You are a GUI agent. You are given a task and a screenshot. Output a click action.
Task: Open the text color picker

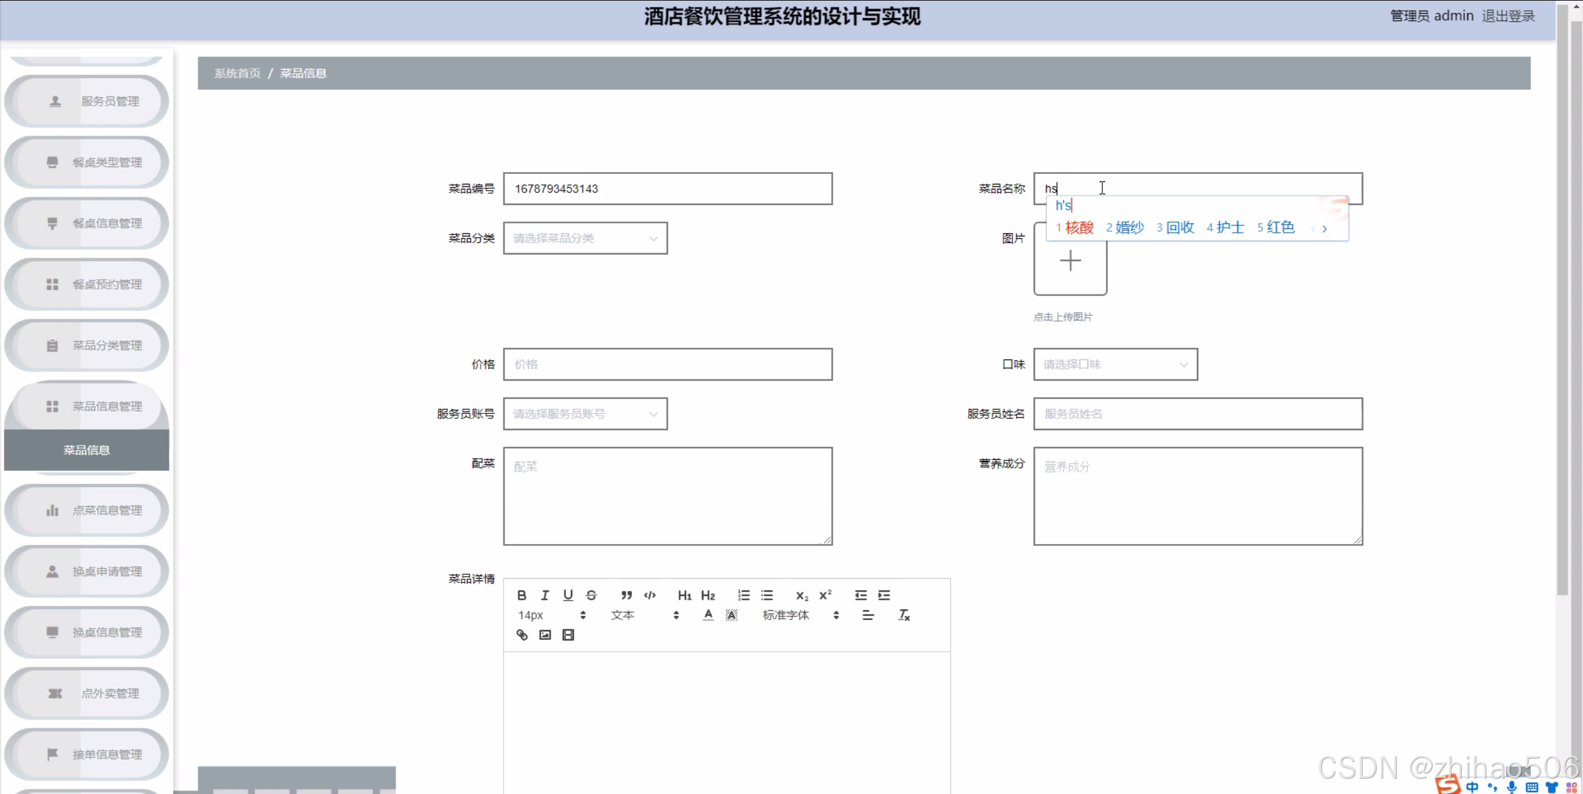tap(708, 615)
